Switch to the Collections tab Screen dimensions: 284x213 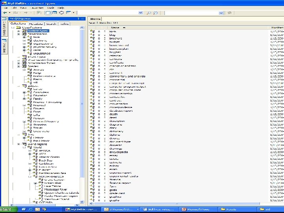click(18, 24)
